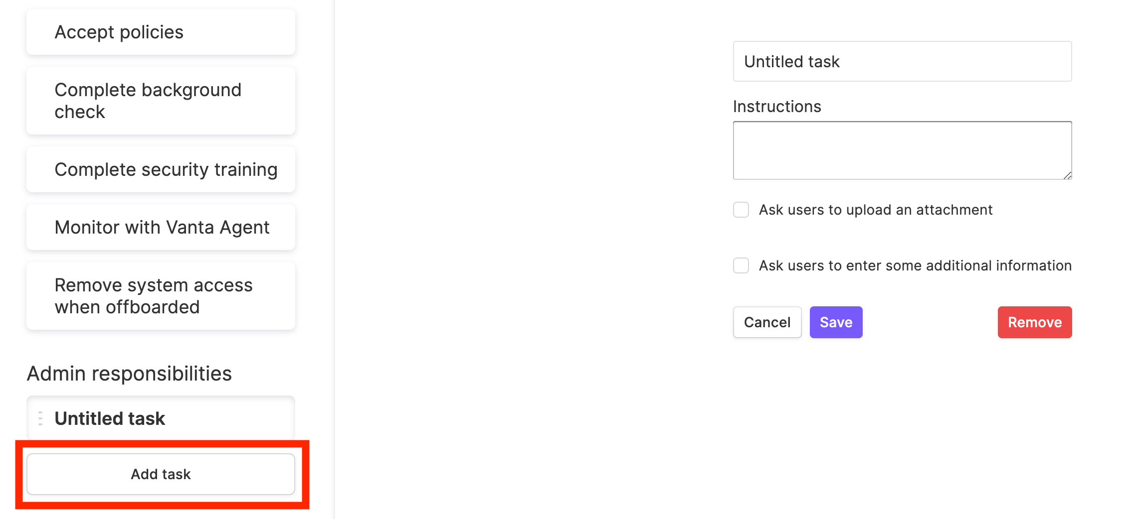Click the 'Ask users to upload an attachment' label text

coord(876,210)
